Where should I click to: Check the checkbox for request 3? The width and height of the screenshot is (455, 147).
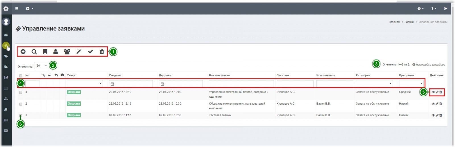click(x=20, y=93)
